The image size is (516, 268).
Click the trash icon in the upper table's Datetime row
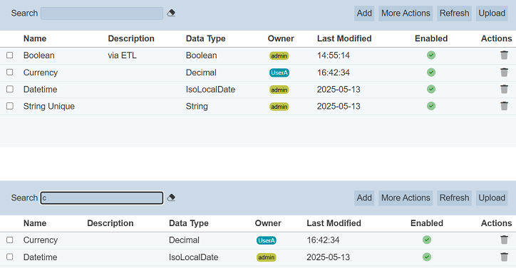pyautogui.click(x=504, y=89)
